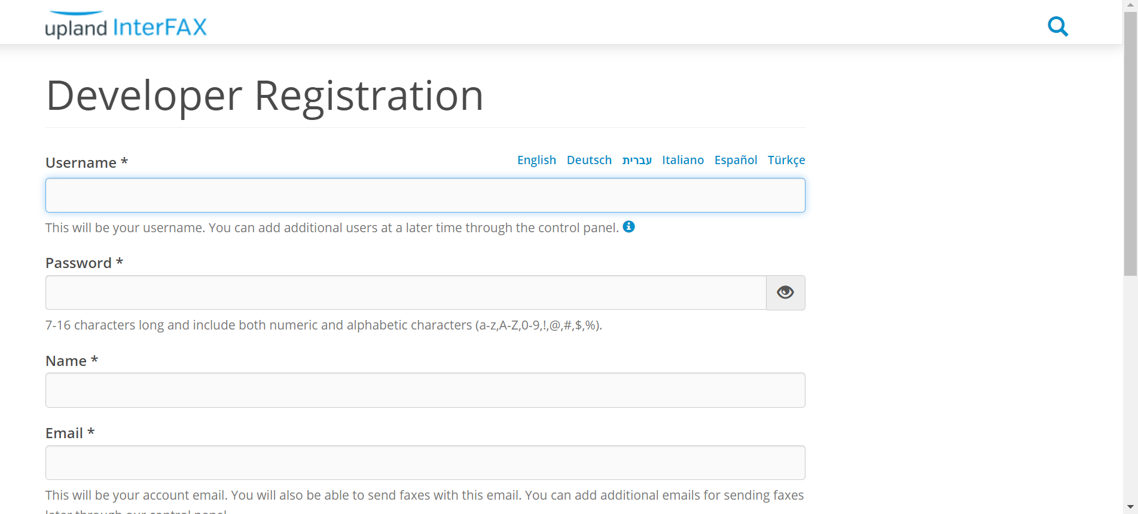This screenshot has width=1138, height=514.
Task: Focus the Password input field
Action: (x=405, y=293)
